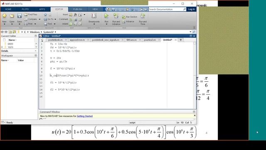Click the Go To button
This screenshot has height=150, width=266.
(x=49, y=19)
